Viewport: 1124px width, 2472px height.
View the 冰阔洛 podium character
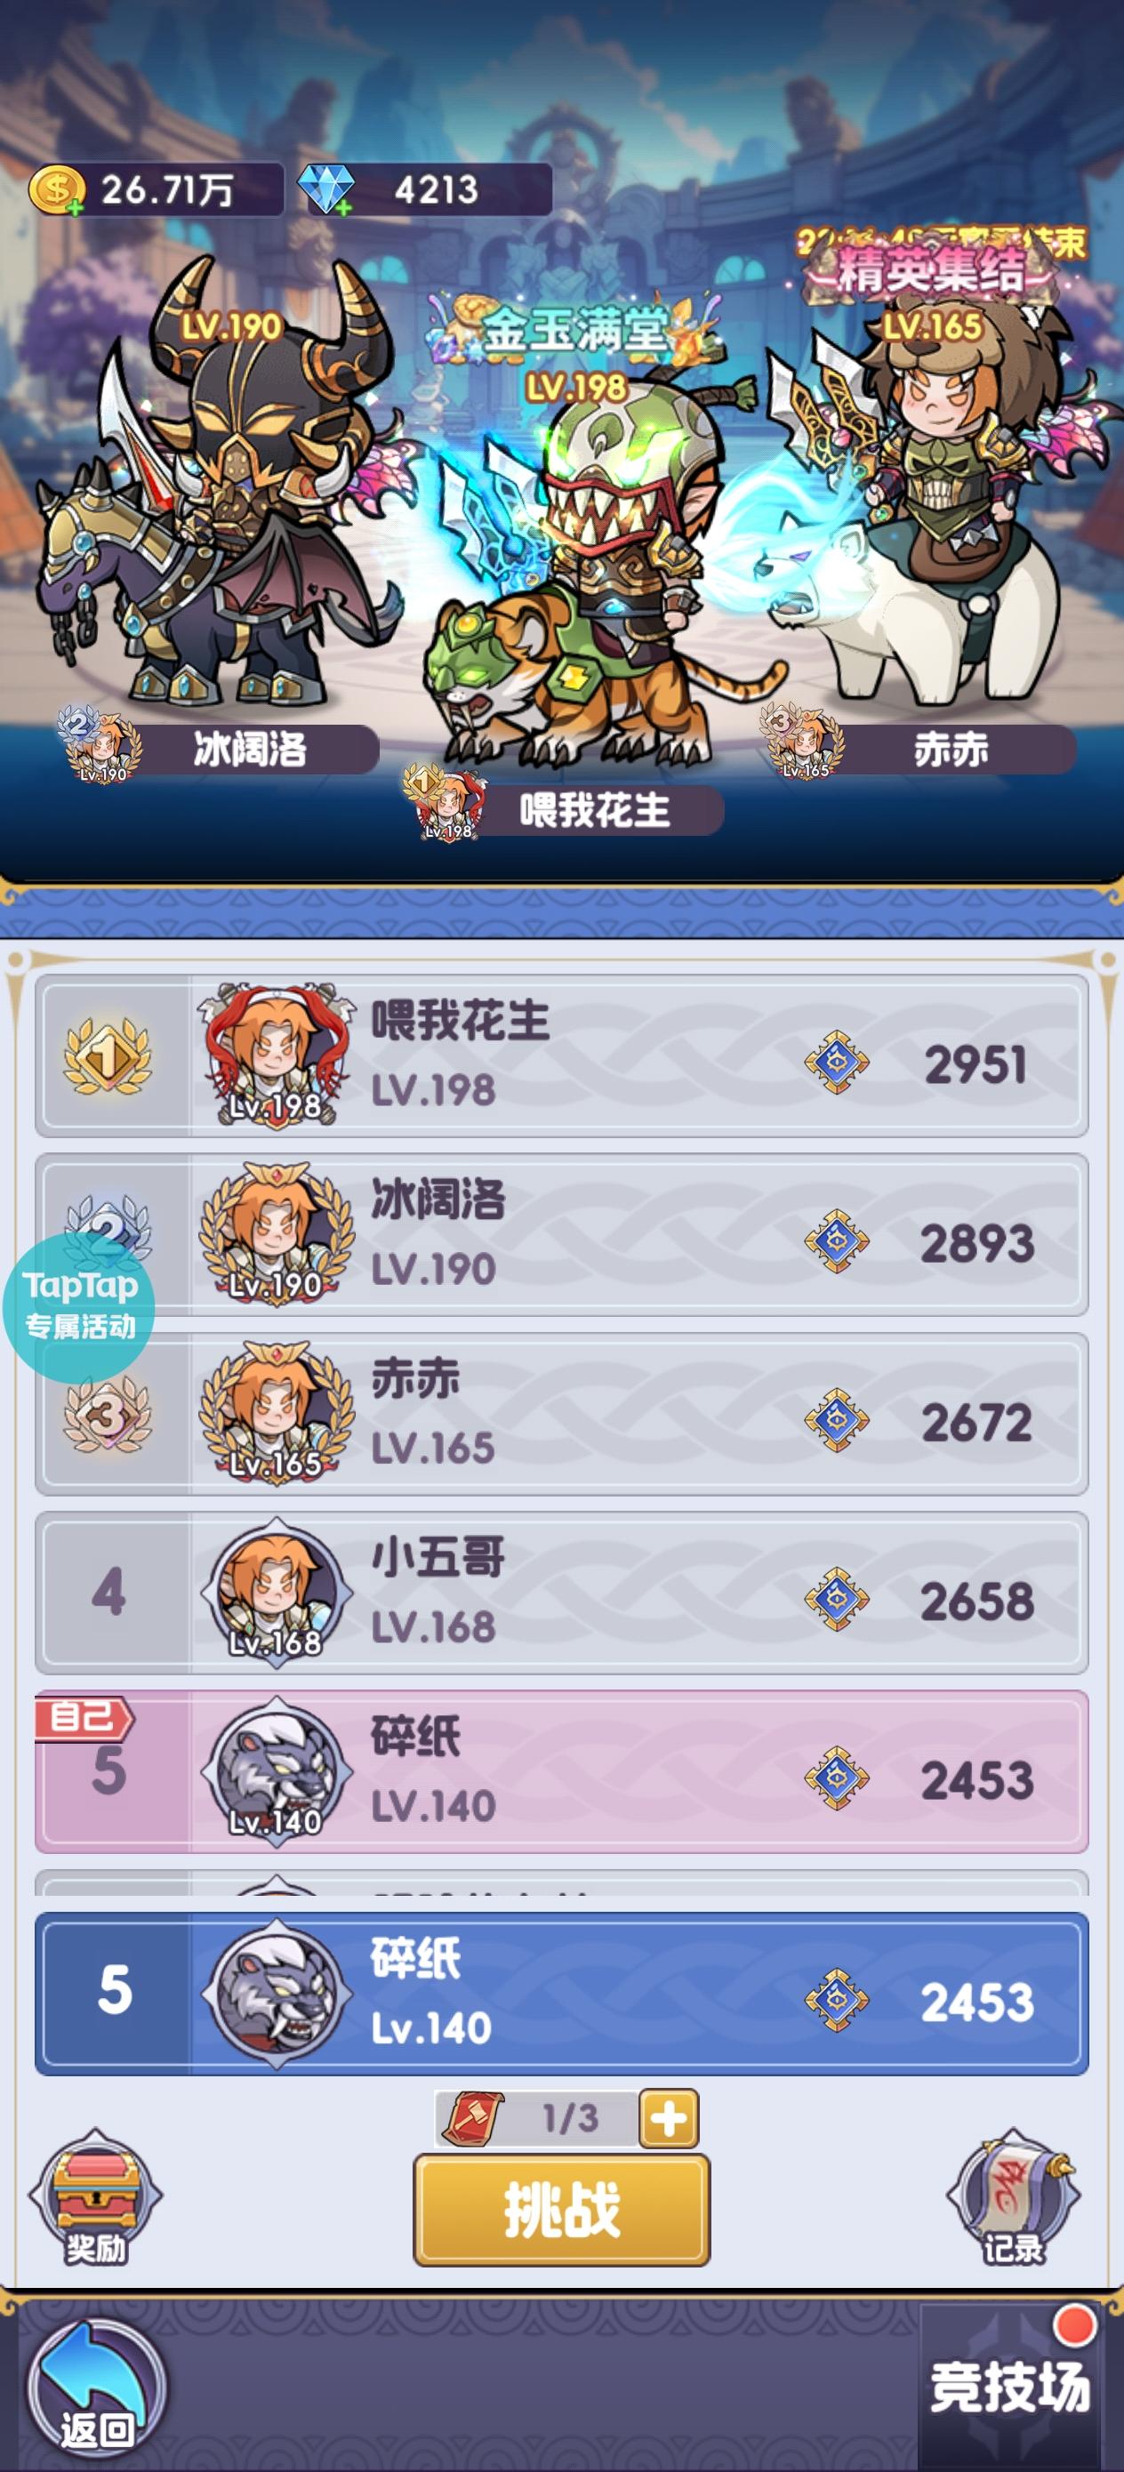click(x=221, y=480)
